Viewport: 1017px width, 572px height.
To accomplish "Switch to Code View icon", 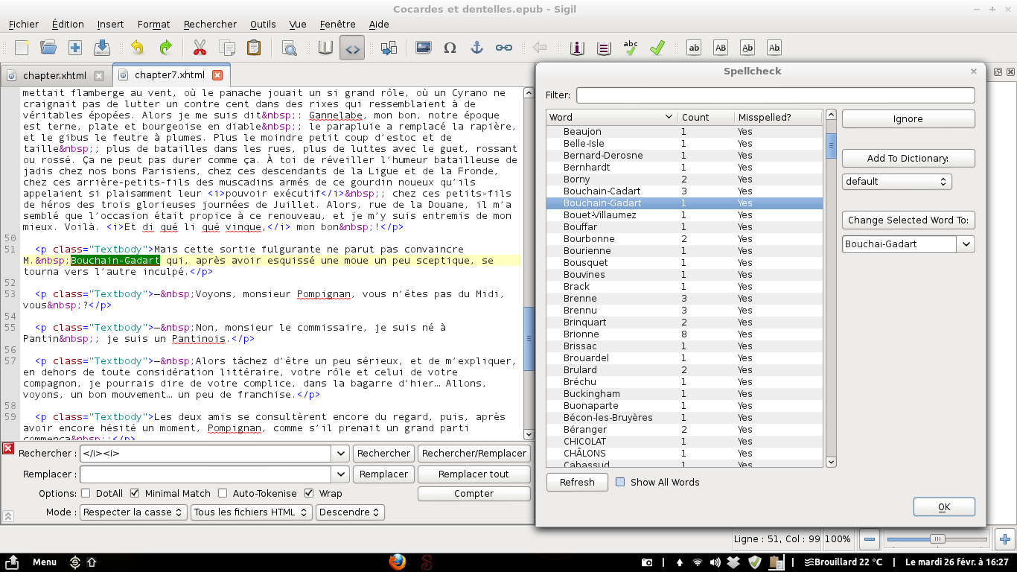I will coord(352,48).
